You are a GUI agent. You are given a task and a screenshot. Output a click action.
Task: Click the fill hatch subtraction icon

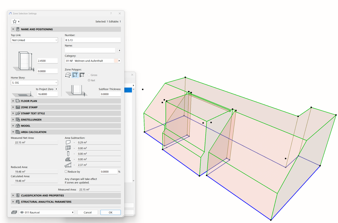pyautogui.click(x=68, y=159)
